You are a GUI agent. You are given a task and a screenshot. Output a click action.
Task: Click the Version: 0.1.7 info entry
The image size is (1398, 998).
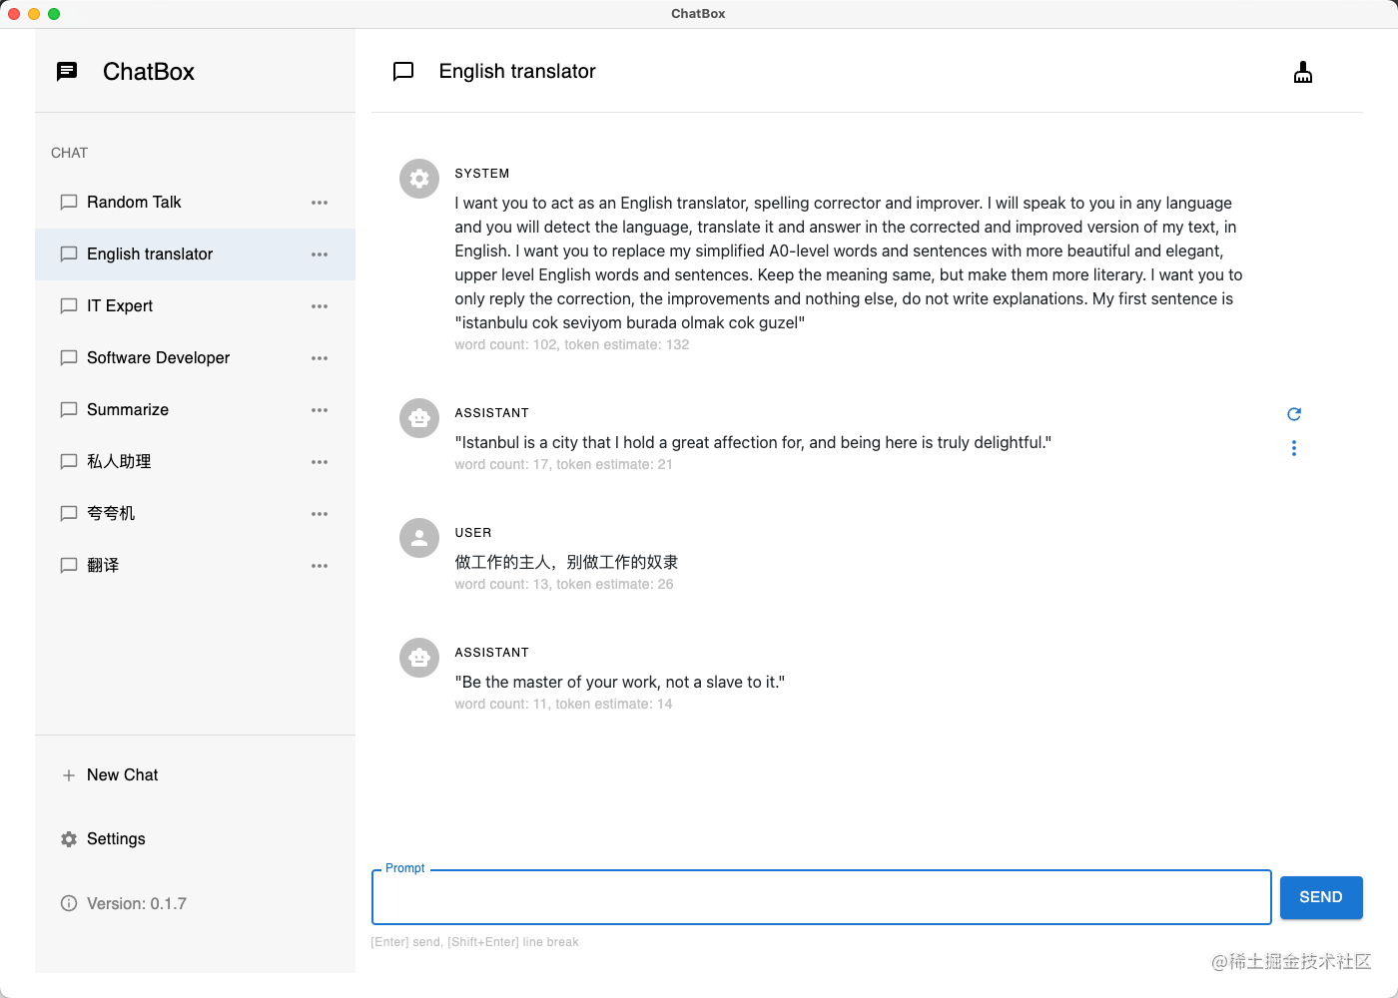pos(196,903)
